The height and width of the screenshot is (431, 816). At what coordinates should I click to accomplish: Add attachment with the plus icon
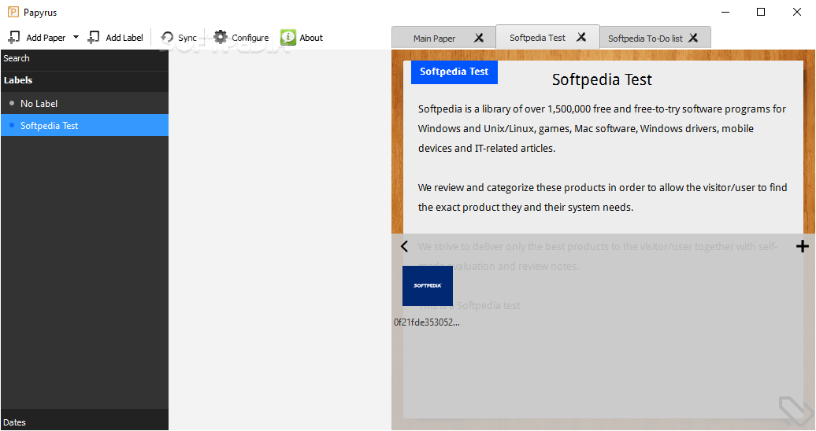pyautogui.click(x=803, y=246)
